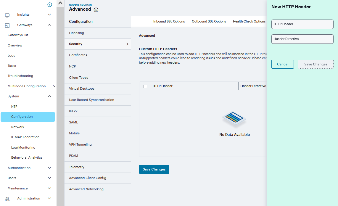This screenshot has height=206, width=338.
Task: Toggle the select-all checkbox in table header
Action: 145,86
